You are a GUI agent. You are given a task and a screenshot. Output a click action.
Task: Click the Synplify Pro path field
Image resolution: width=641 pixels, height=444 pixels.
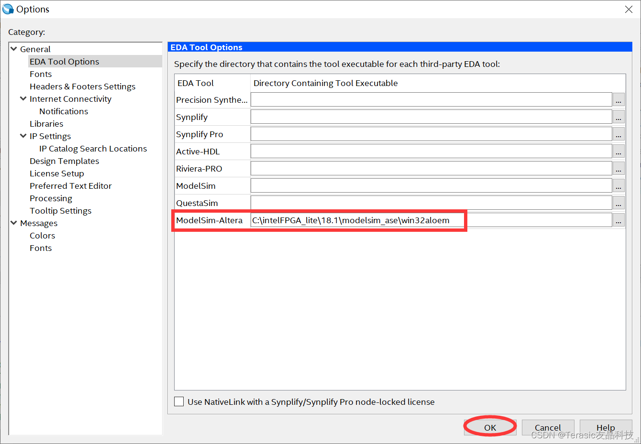click(x=431, y=134)
